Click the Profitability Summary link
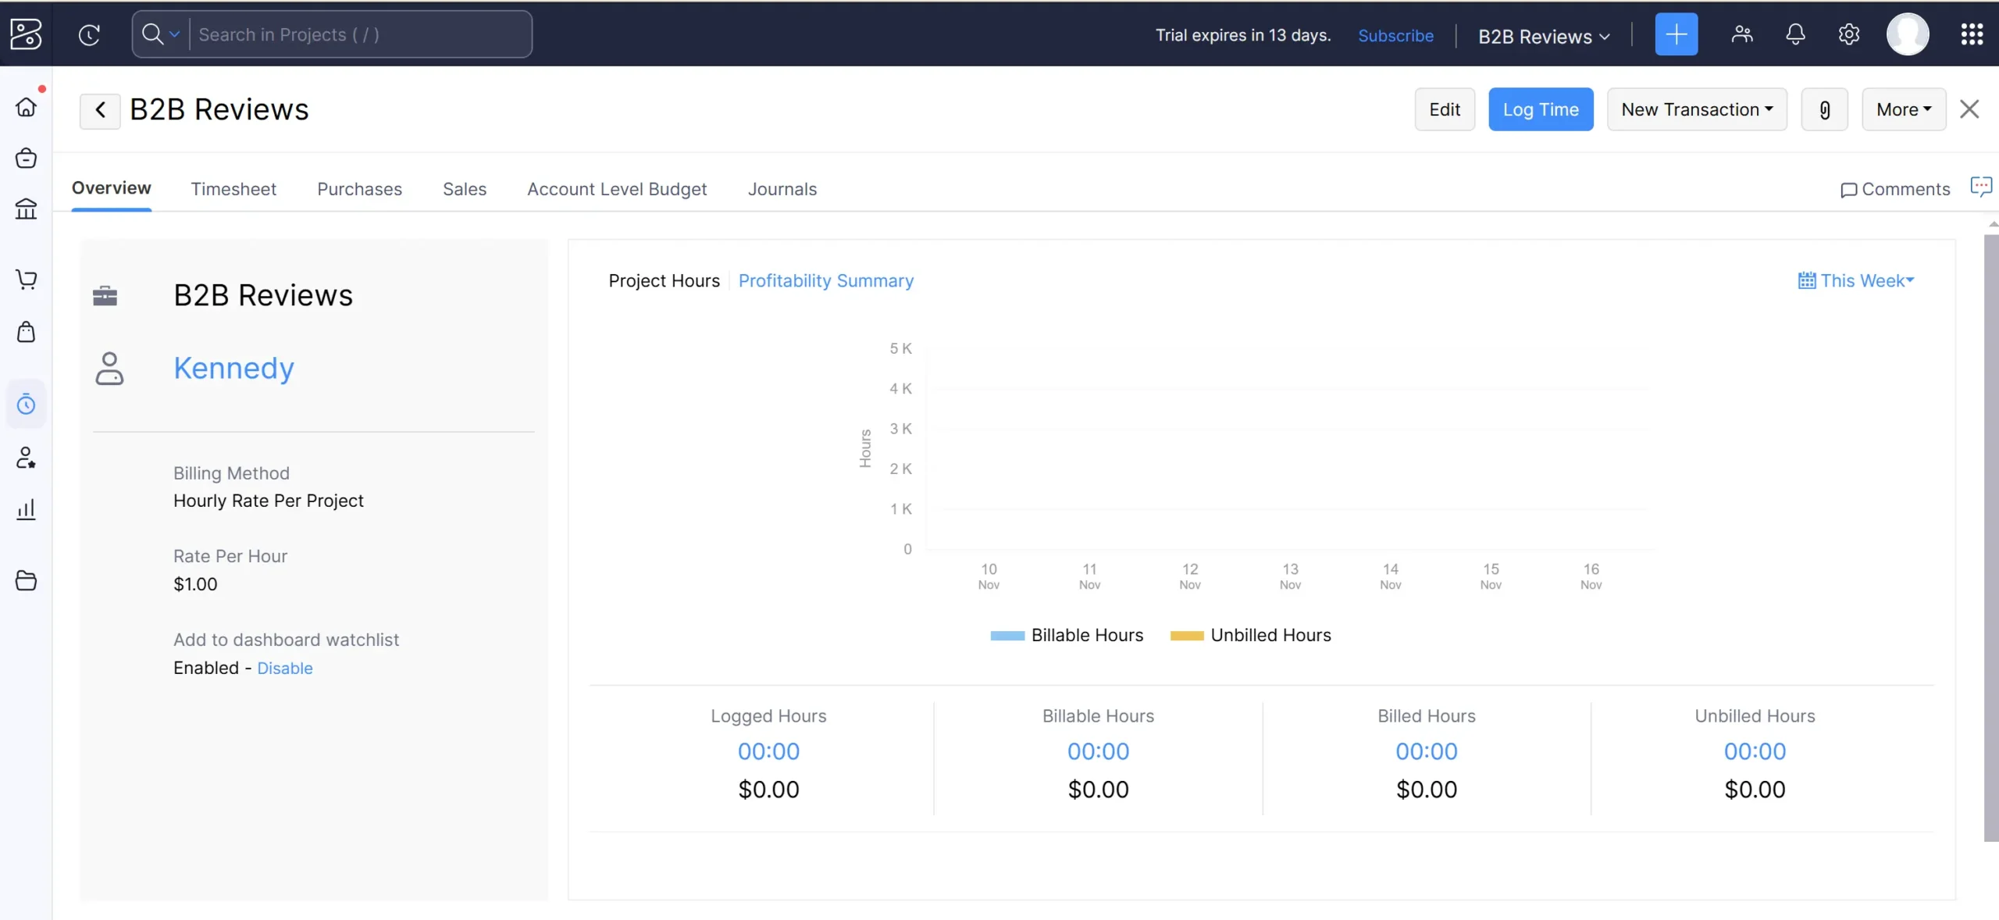Viewport: 1999px width, 920px height. [x=826, y=280]
